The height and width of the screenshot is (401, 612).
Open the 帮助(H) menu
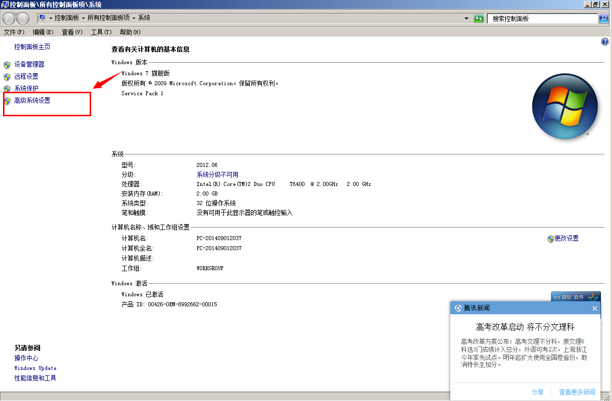(130, 32)
